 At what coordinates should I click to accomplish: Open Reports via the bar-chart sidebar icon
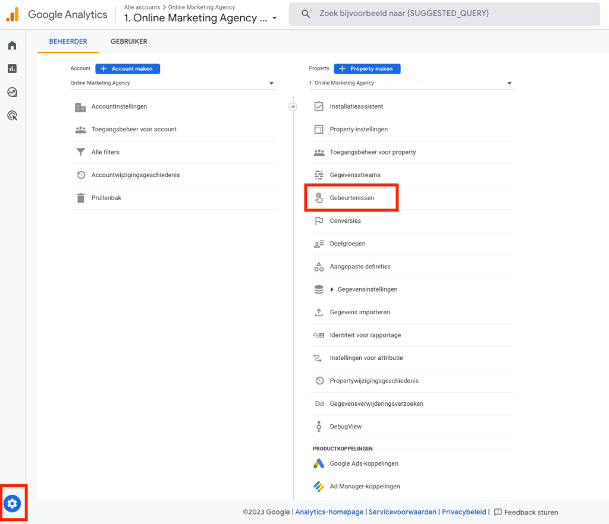coord(12,68)
